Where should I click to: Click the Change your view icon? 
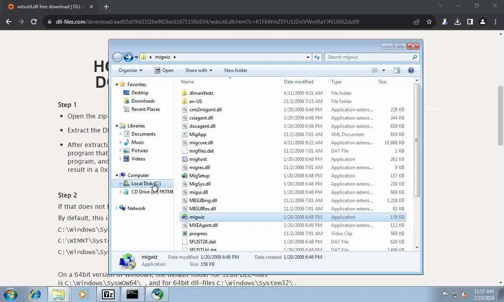(375, 70)
